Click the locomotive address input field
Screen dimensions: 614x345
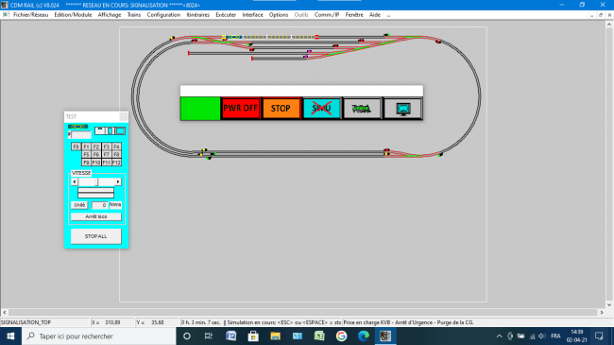[x=81, y=134]
